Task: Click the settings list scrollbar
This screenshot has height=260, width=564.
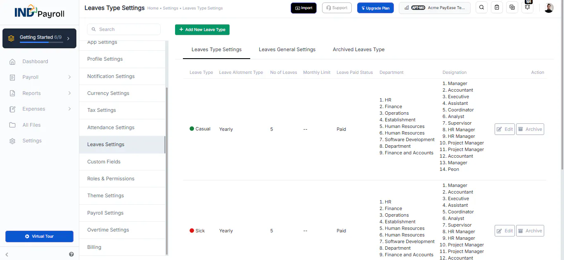Action: click(x=167, y=170)
